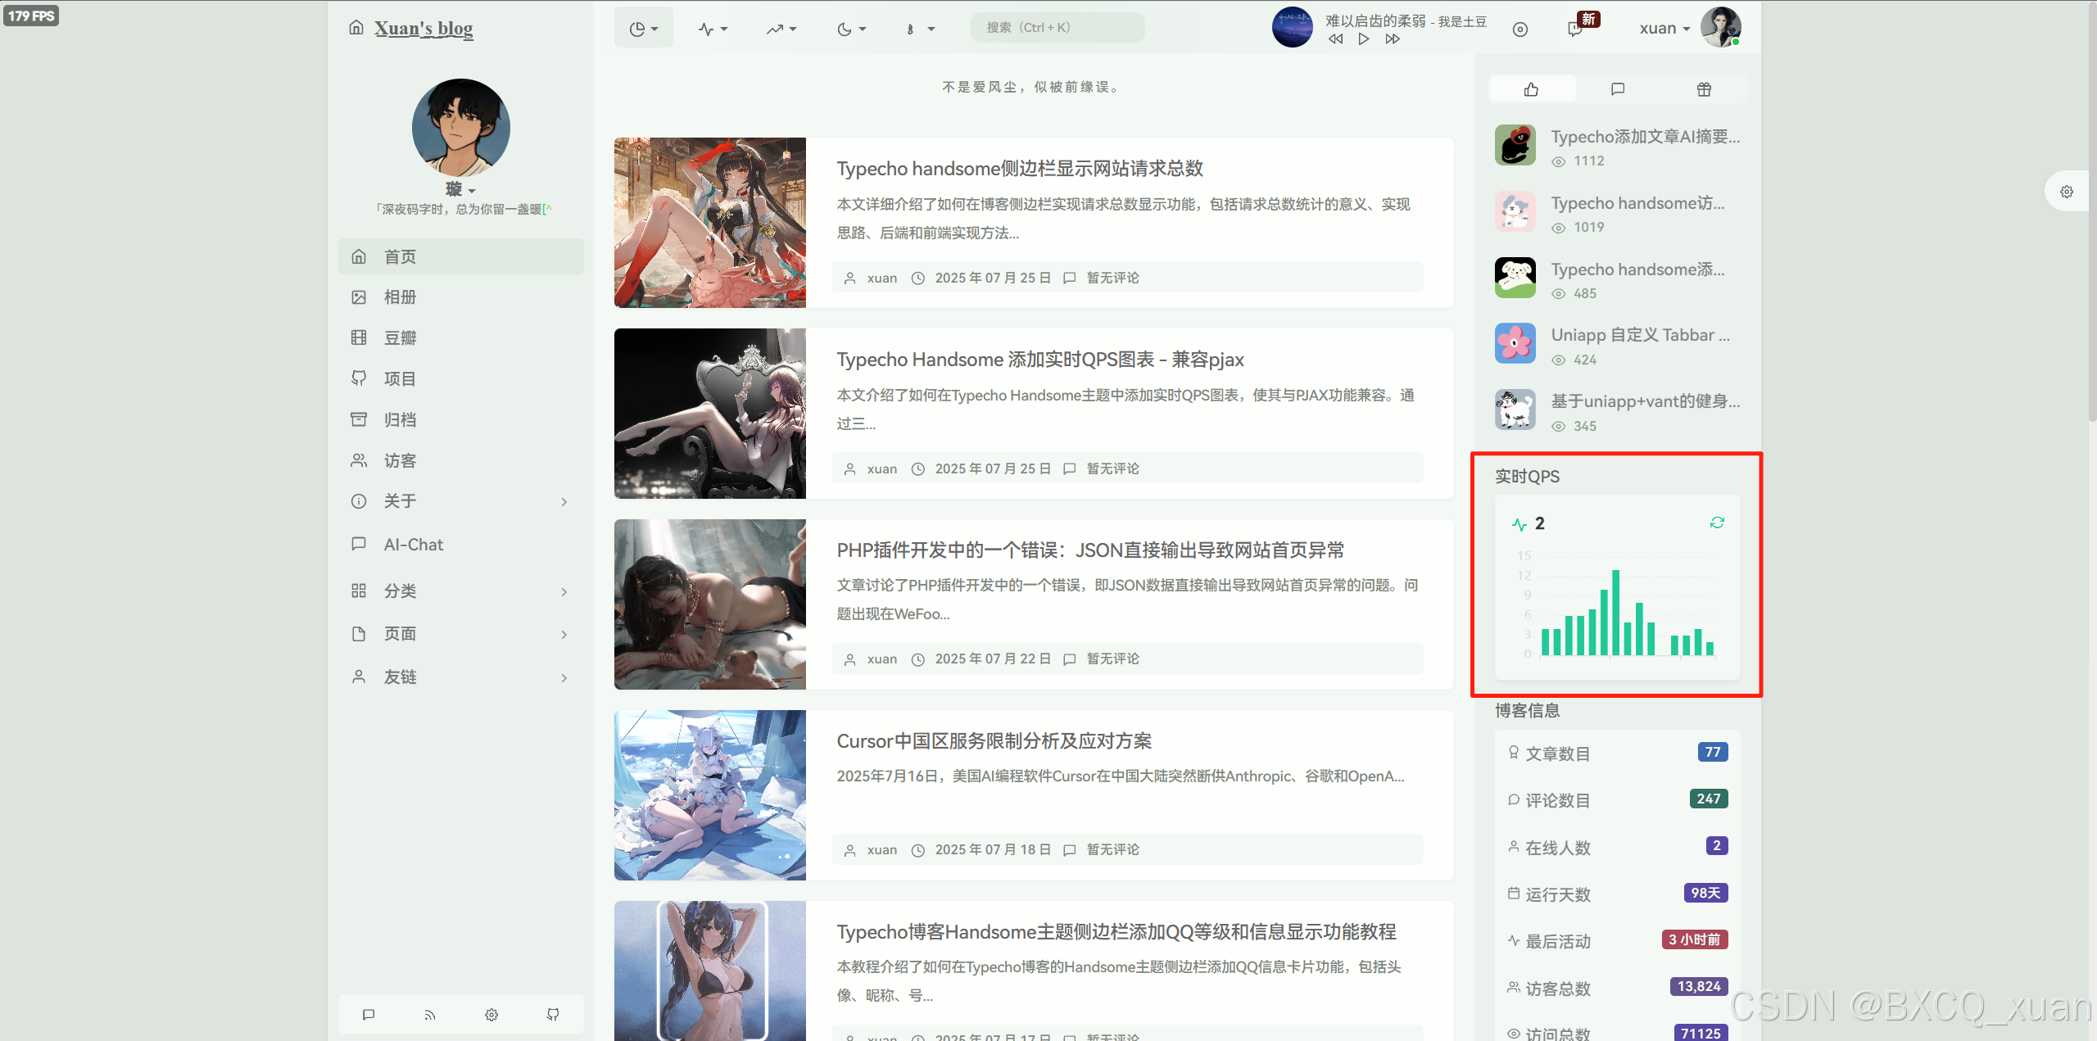Click the archive box icon next to 归档

tap(359, 419)
